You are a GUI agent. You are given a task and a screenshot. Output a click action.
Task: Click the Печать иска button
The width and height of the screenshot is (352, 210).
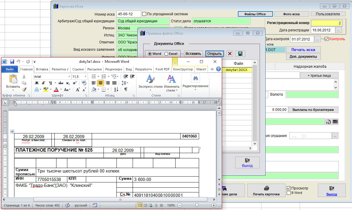tap(303, 50)
